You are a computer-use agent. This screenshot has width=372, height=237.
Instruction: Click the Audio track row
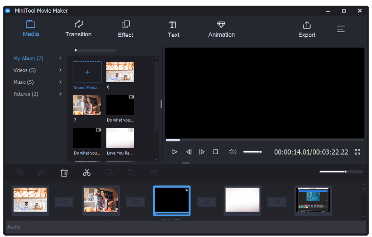186,227
